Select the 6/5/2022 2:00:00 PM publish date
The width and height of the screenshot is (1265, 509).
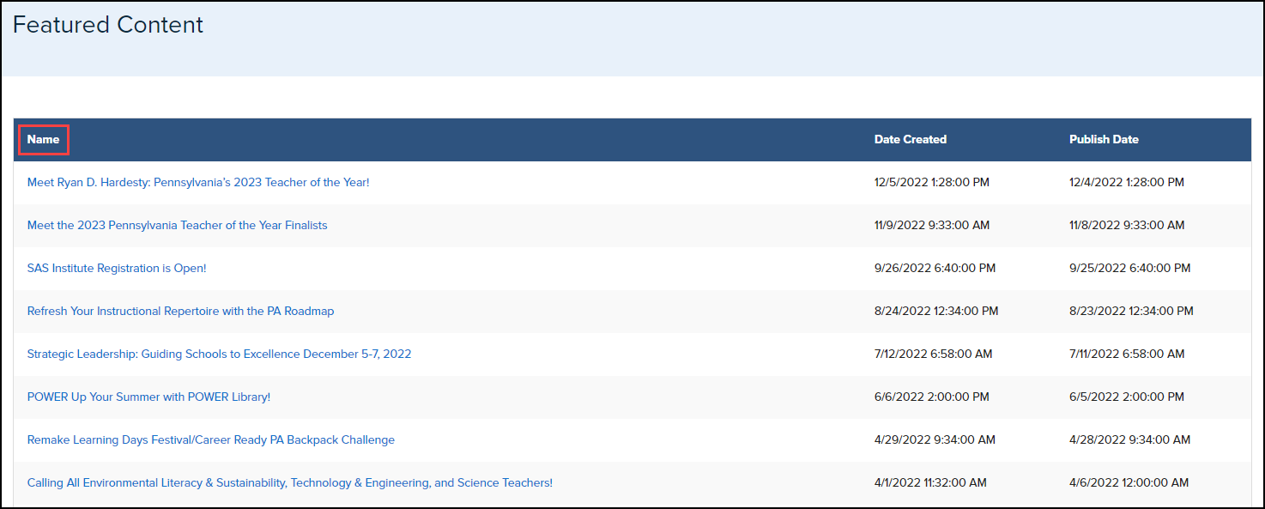coord(1126,397)
